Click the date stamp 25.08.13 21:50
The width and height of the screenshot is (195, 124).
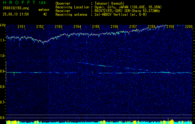pyautogui.click(x=16, y=14)
